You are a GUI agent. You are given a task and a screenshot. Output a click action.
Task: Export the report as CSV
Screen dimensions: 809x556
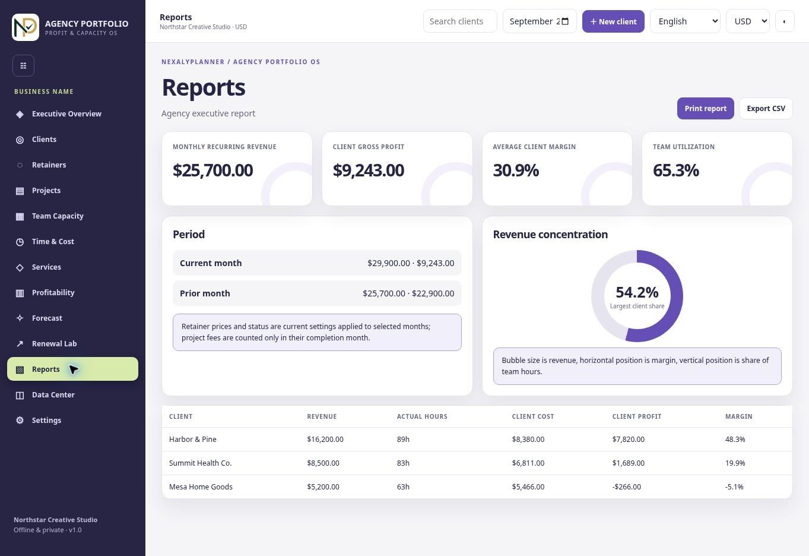point(766,108)
